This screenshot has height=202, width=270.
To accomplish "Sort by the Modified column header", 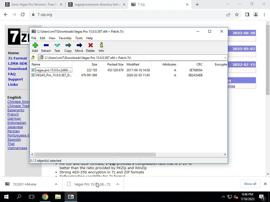I will tap(138, 64).
